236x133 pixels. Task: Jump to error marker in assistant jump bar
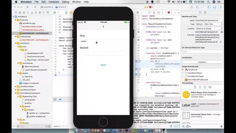169,13
